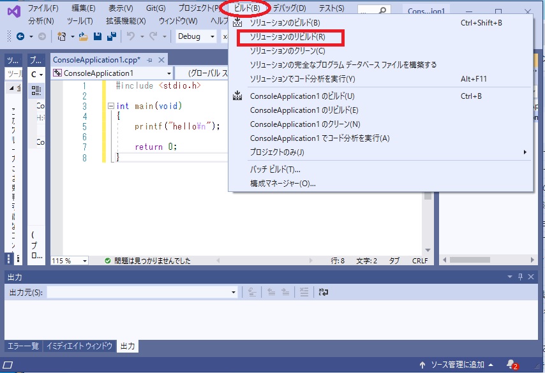Open the デバッグ menu
Viewport: 545px width, 373px height.
tap(289, 8)
